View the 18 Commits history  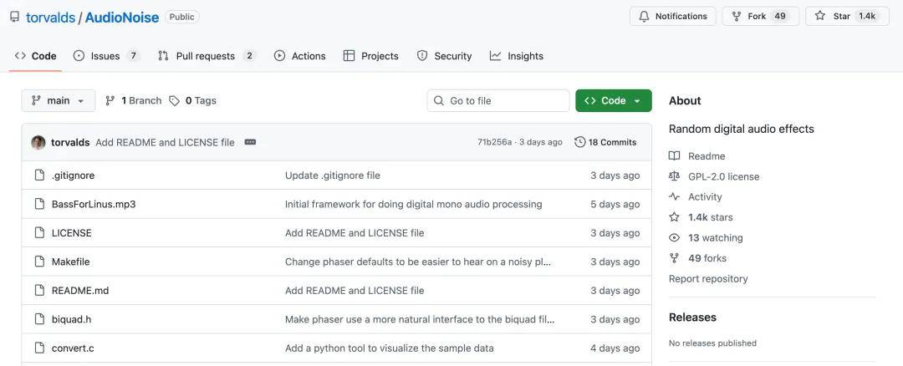click(605, 142)
